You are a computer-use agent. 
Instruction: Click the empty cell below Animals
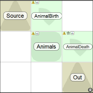point(46,77)
